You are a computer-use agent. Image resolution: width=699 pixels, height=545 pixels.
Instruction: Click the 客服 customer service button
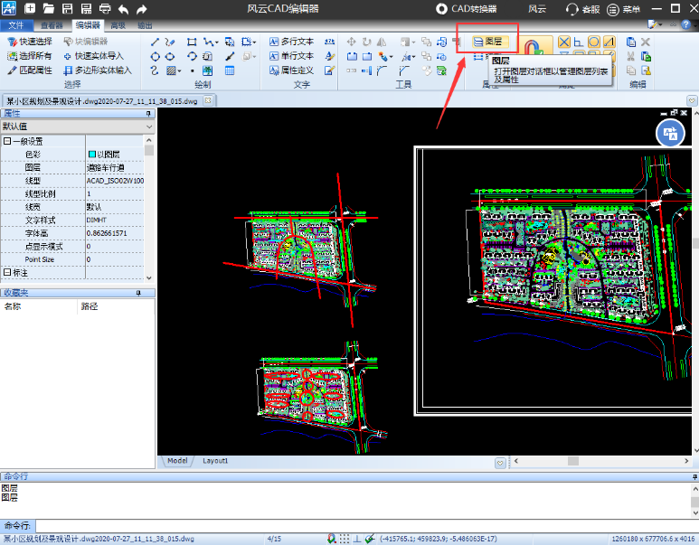click(584, 9)
